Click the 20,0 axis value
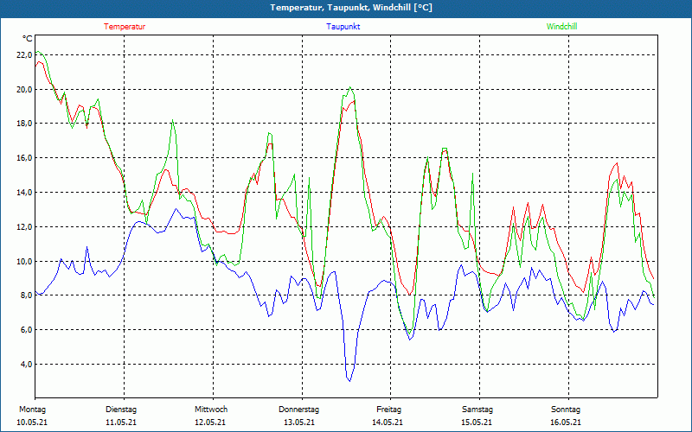Viewport: 692px width, 432px height. click(x=24, y=90)
